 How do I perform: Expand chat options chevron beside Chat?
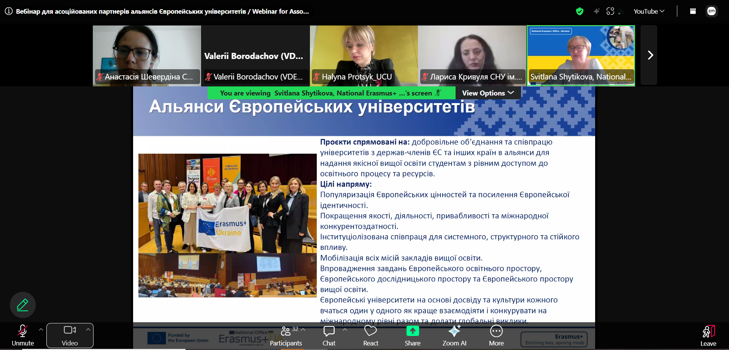[345, 329]
